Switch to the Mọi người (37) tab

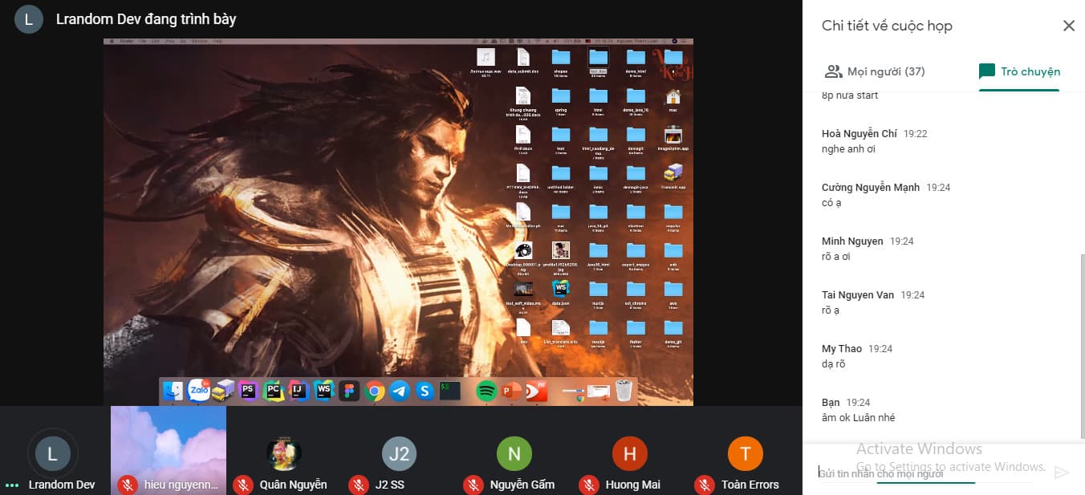(x=875, y=71)
